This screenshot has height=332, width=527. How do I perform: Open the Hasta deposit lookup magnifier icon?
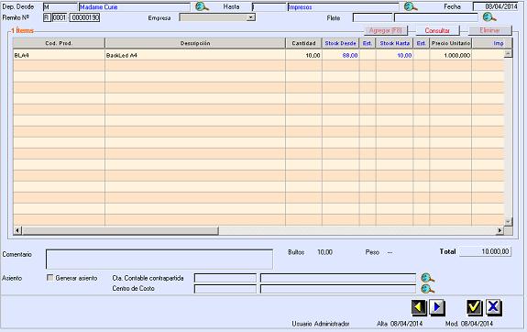[x=411, y=6]
